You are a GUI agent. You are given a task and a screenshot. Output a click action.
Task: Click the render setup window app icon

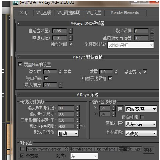16,3
